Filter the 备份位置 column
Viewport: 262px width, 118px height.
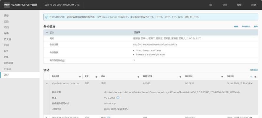80,77
